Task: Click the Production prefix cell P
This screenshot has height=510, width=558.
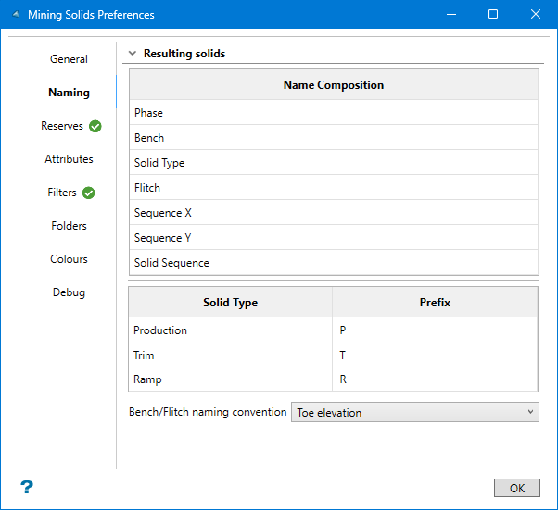Action: (x=434, y=330)
